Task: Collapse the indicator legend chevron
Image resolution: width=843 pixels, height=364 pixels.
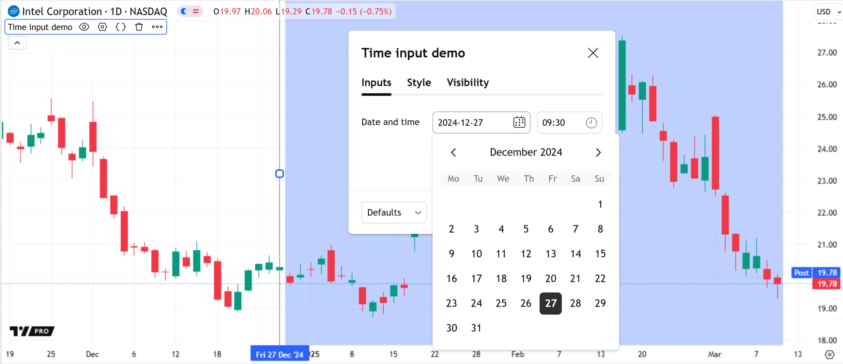Action: click(x=17, y=43)
